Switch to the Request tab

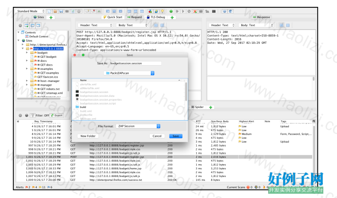[x=135, y=17]
